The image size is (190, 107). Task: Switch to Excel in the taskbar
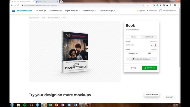point(50,105)
